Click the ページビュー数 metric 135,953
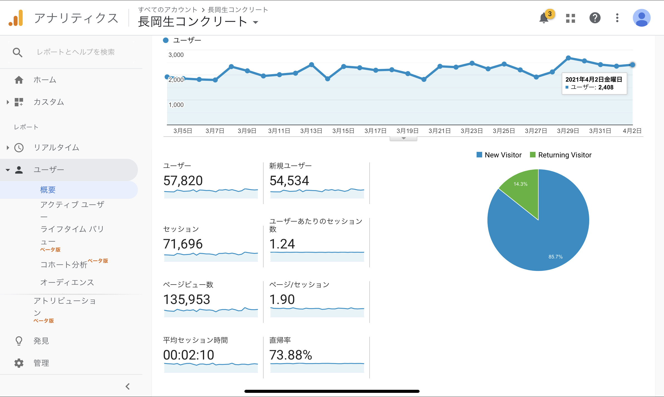The width and height of the screenshot is (664, 397). tap(187, 300)
